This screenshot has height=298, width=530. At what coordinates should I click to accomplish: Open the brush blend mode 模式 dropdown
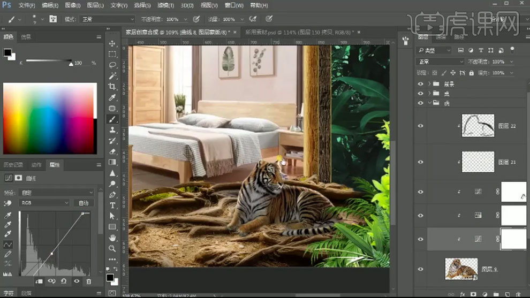point(107,19)
